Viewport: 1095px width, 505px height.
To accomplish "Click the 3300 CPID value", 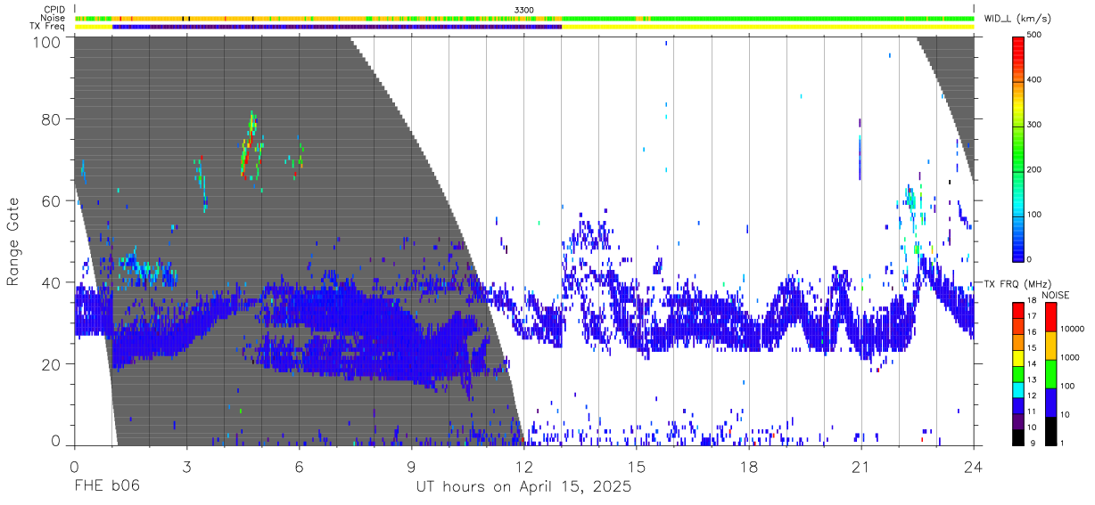I will click(524, 10).
